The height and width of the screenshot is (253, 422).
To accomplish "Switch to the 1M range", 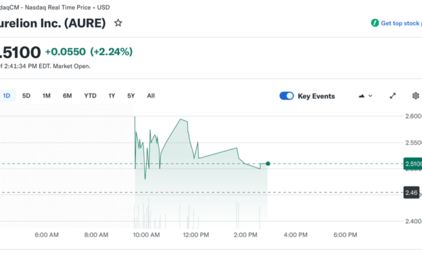I will point(46,96).
